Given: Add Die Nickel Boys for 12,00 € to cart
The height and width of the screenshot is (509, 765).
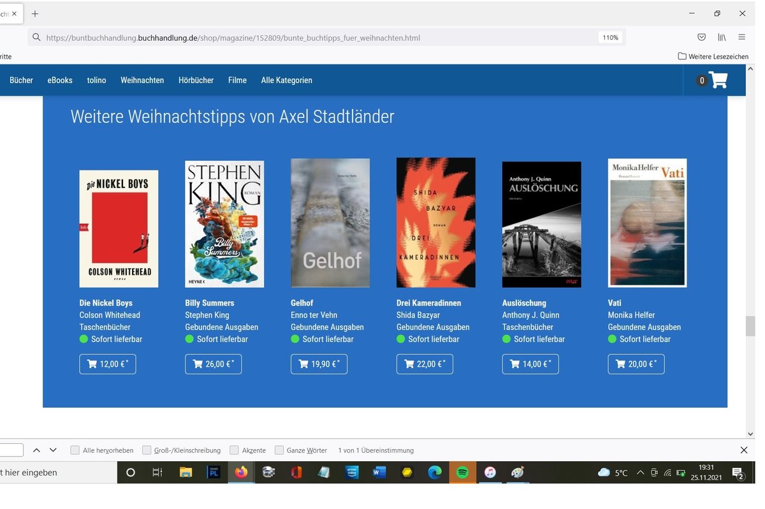Looking at the screenshot, I should (x=108, y=364).
